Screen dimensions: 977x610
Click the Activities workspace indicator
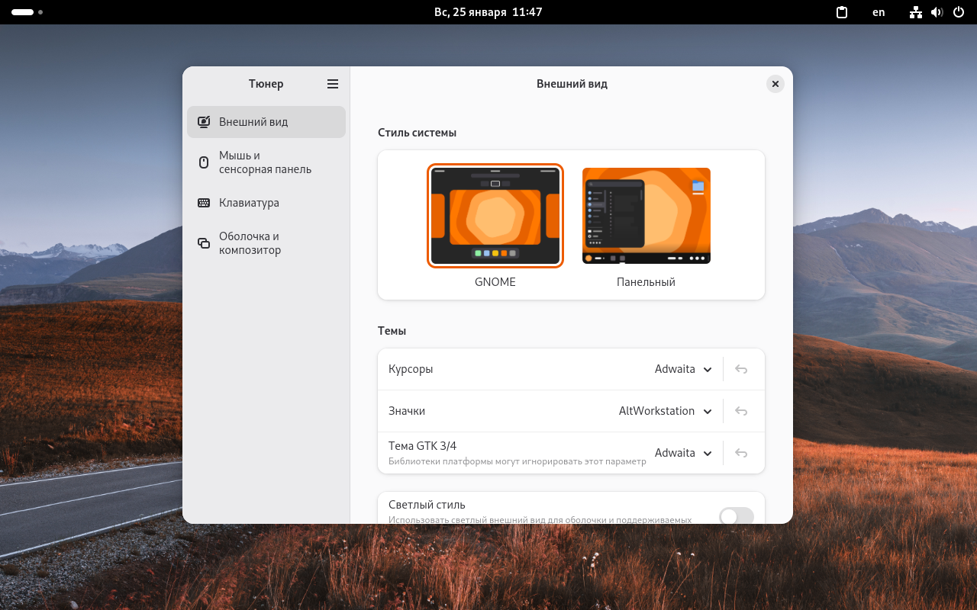[x=27, y=12]
